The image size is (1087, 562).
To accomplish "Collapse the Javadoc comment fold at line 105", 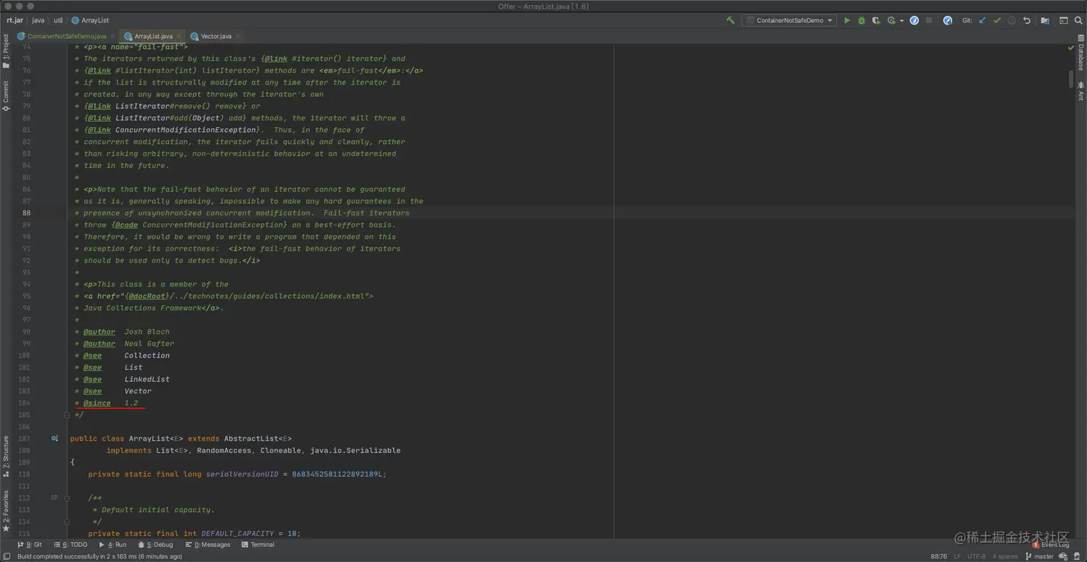I will click(67, 415).
